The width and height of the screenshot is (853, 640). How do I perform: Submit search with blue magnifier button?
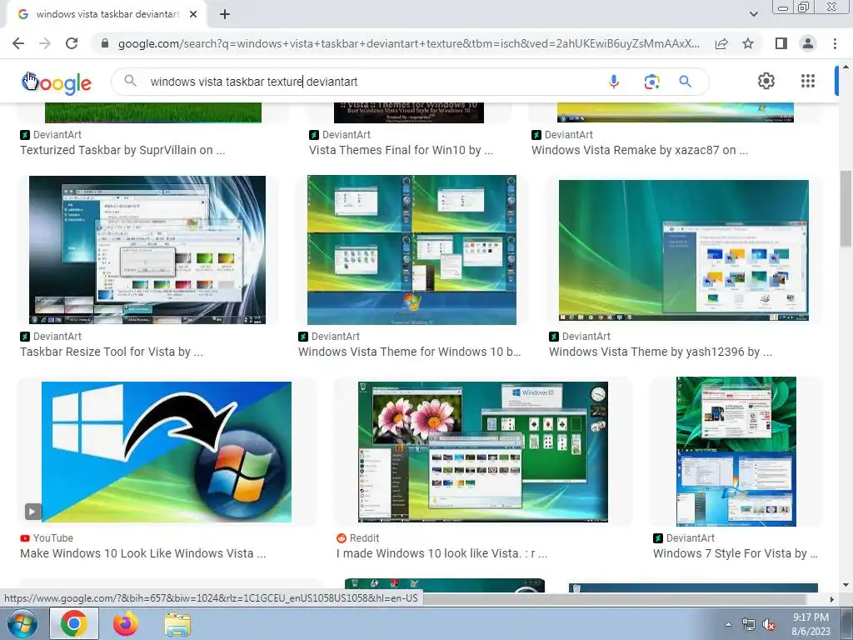pyautogui.click(x=685, y=82)
